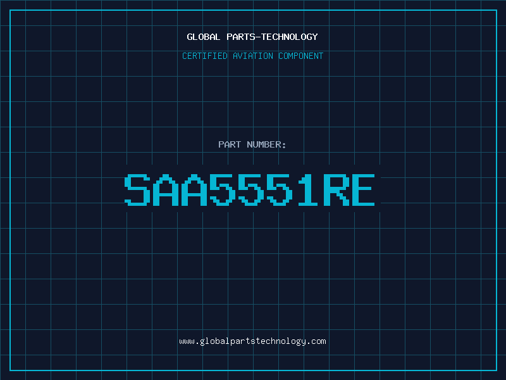Click the website link www.globalpartstechnology.com

point(252,341)
